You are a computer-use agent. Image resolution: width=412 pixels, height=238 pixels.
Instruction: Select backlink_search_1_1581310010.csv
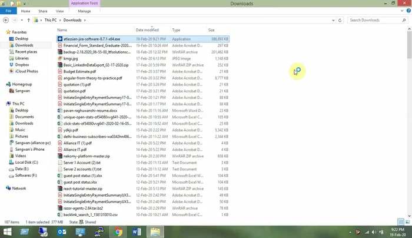click(x=91, y=214)
